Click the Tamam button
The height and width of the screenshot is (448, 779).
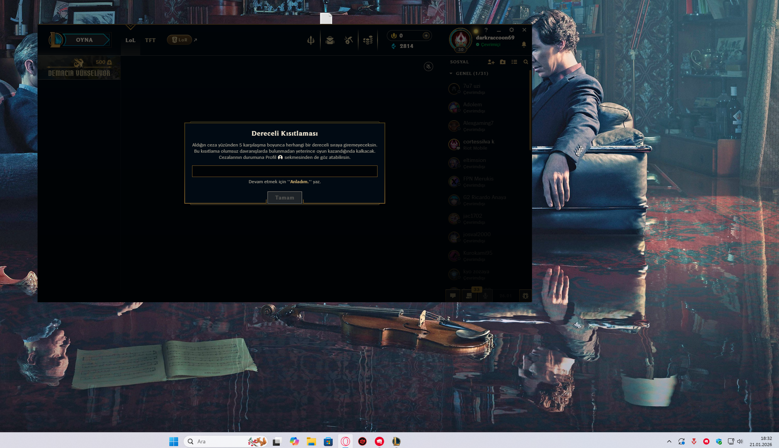pos(285,198)
